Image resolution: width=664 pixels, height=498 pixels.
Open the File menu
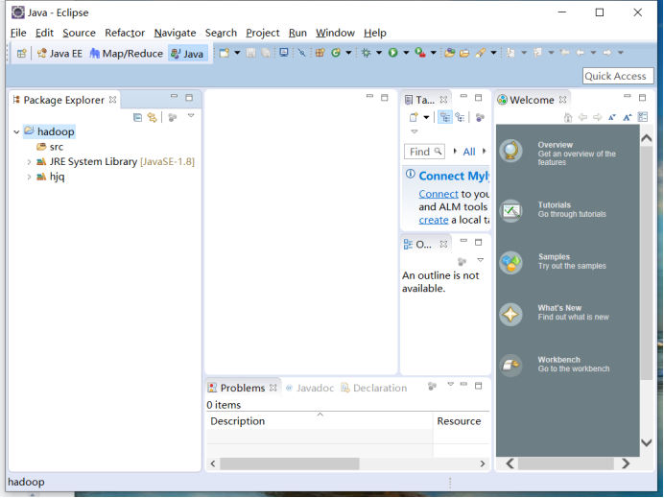point(18,33)
